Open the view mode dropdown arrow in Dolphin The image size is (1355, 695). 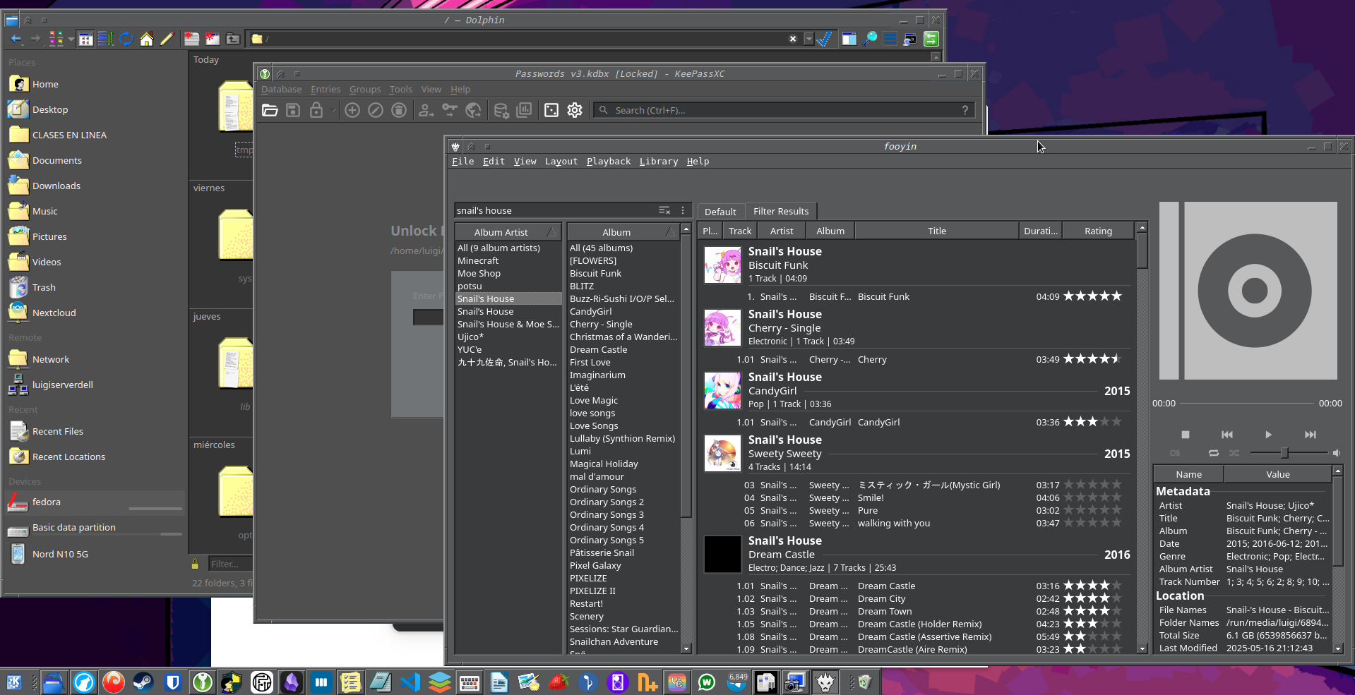pos(71,40)
